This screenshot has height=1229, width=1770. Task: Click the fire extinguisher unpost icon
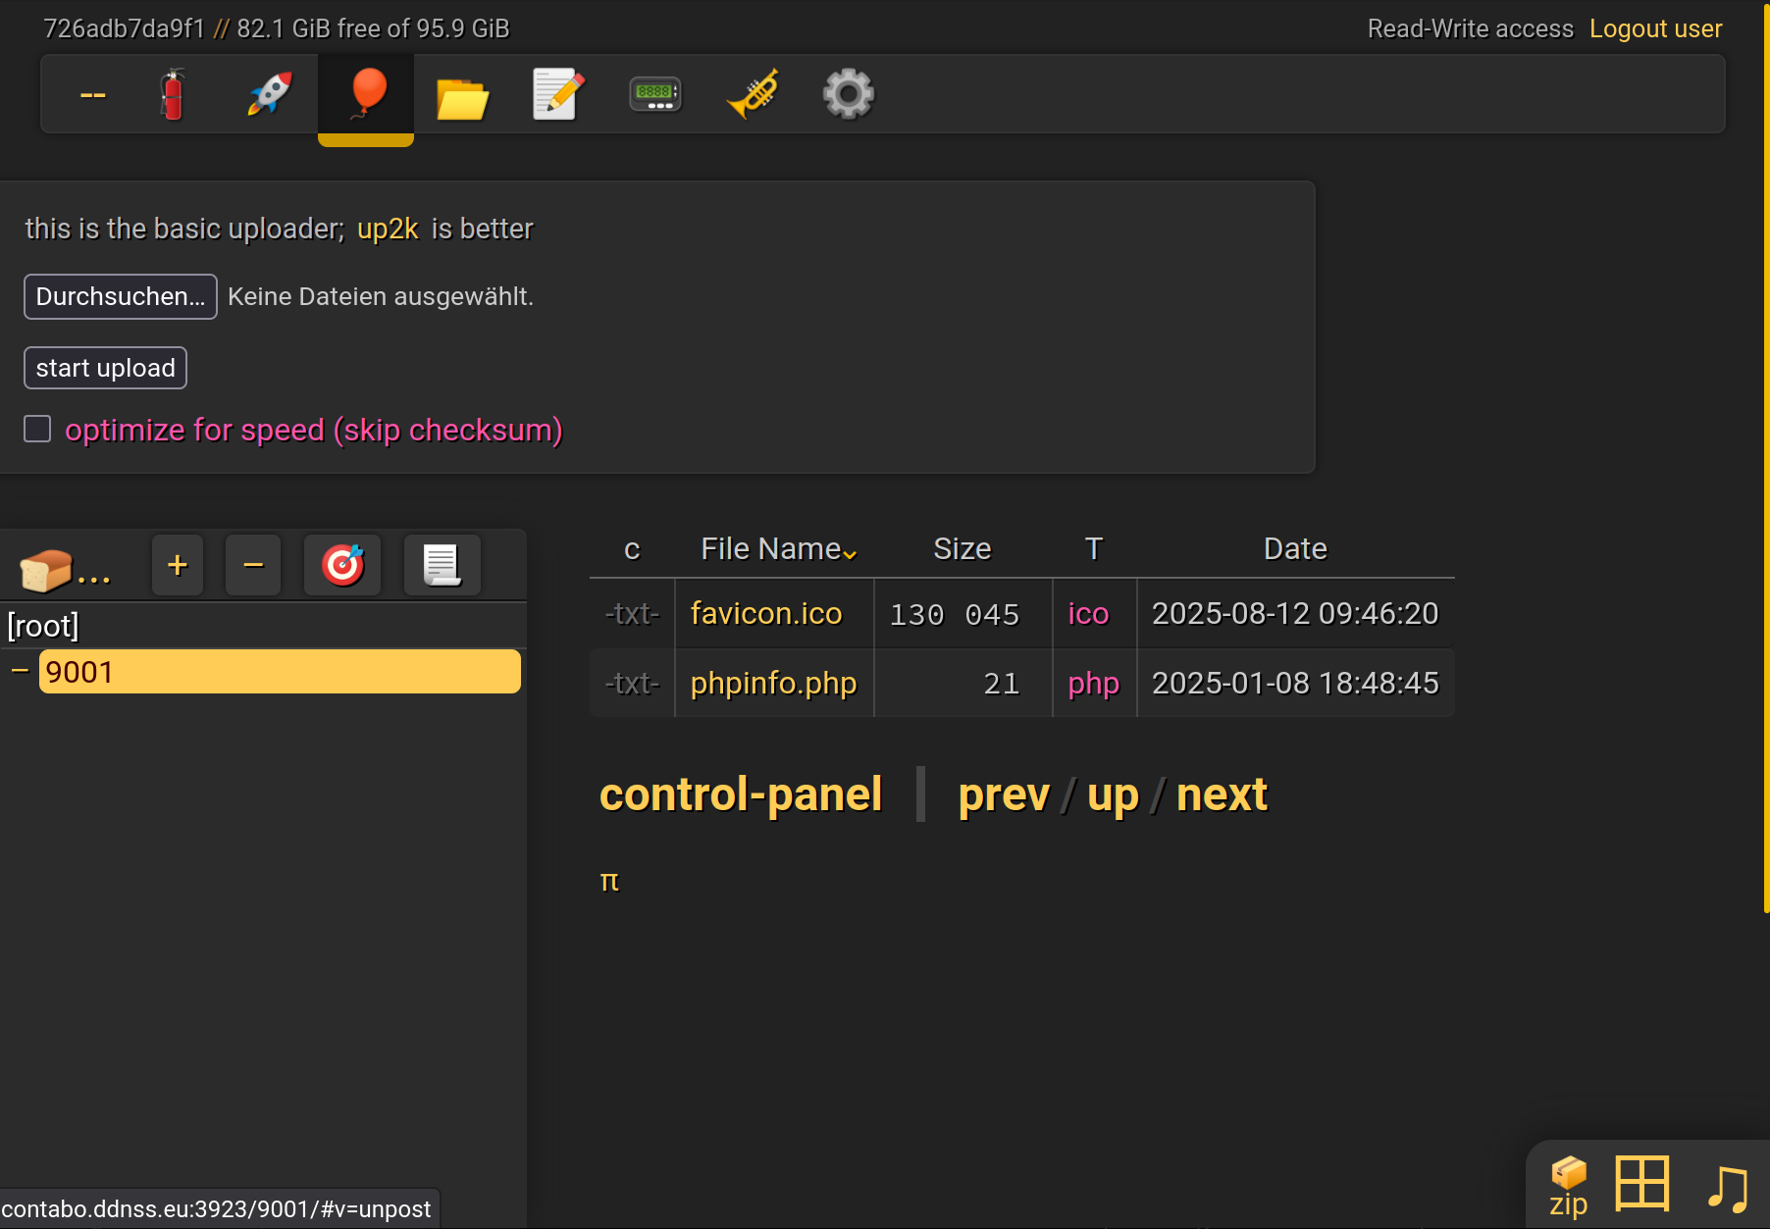(x=173, y=95)
